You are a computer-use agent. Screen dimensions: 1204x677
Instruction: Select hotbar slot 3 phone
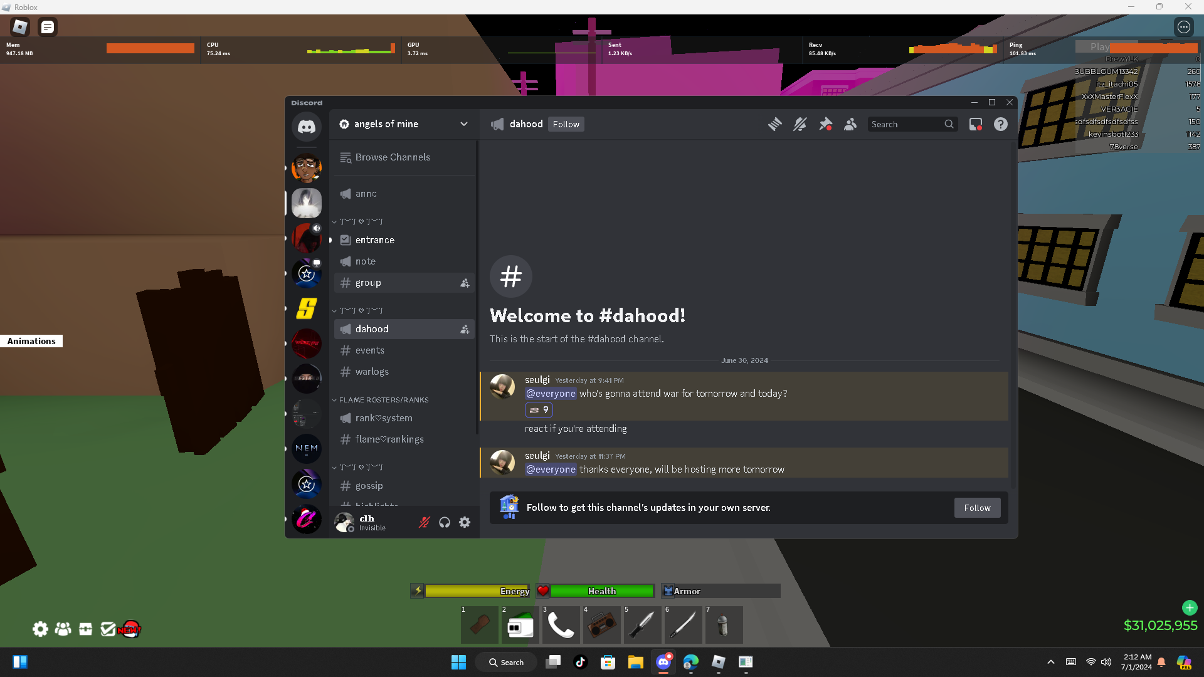[561, 624]
